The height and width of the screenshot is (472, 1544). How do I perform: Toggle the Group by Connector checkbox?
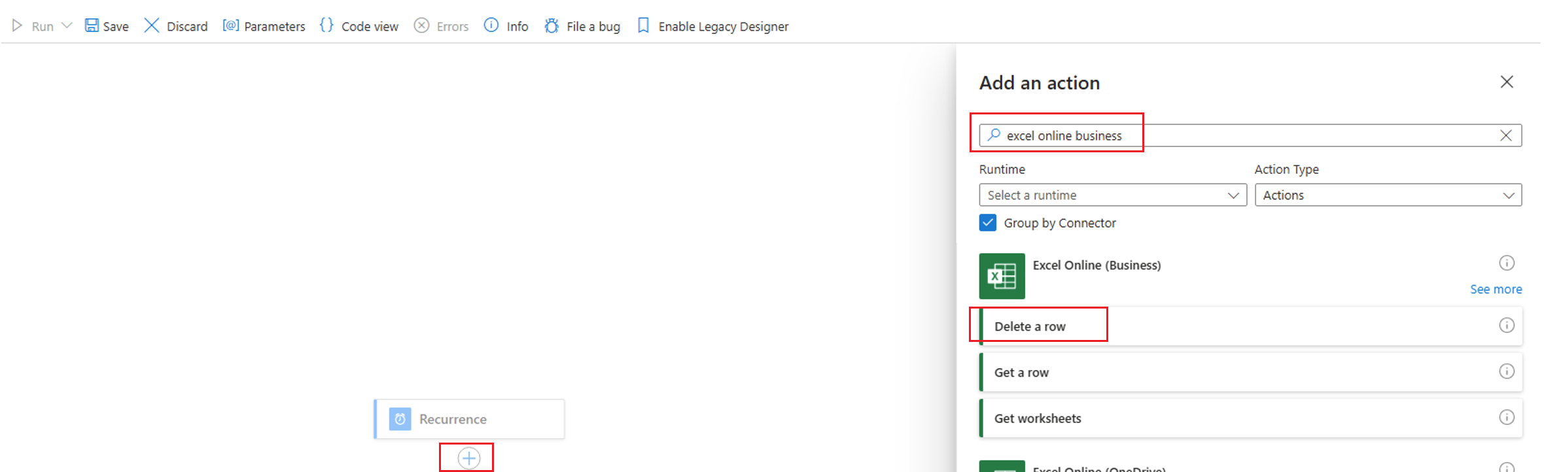[988, 223]
